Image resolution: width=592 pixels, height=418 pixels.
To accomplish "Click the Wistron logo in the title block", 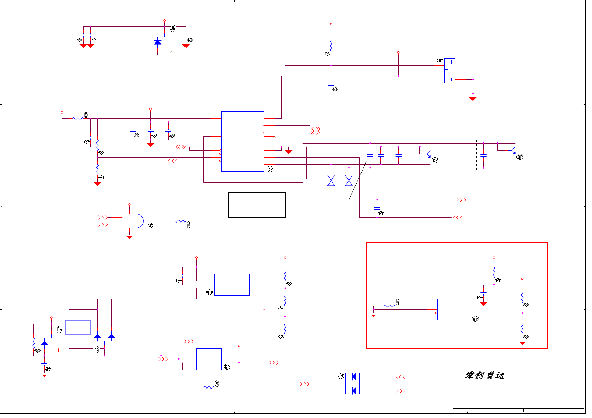I will (485, 376).
